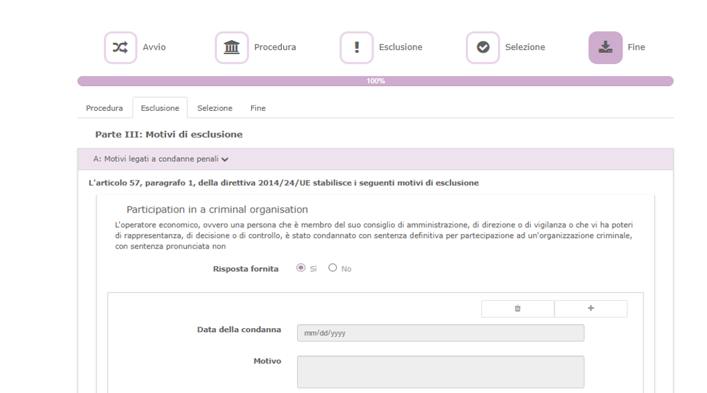Click the 100% progress bar
Viewport: 707px width, 393px height.
click(x=375, y=81)
